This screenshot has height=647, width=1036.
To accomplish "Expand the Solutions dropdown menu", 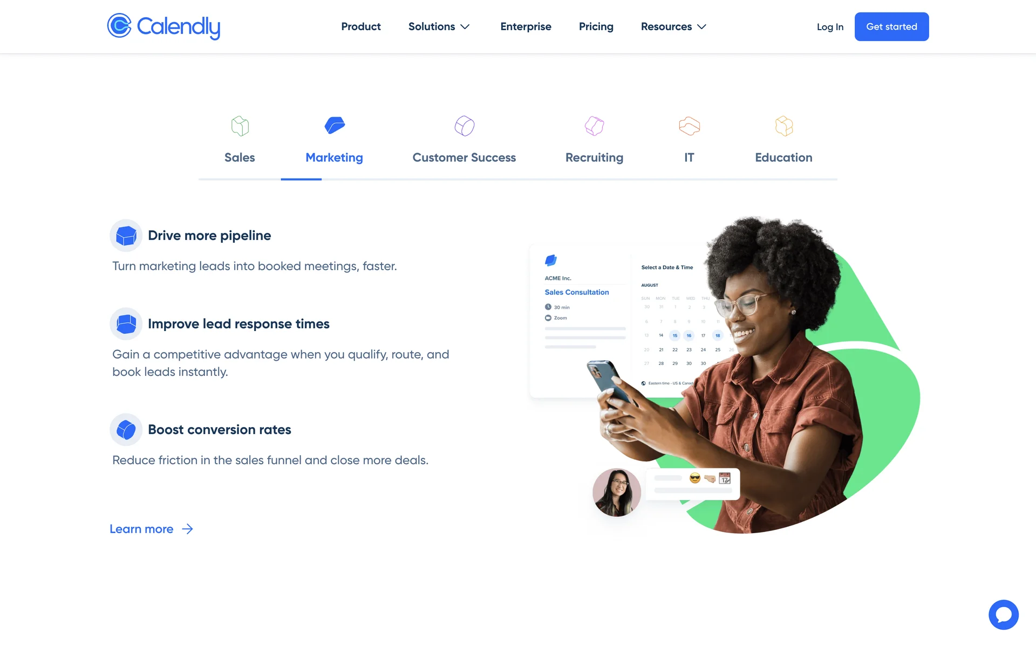I will pyautogui.click(x=439, y=26).
